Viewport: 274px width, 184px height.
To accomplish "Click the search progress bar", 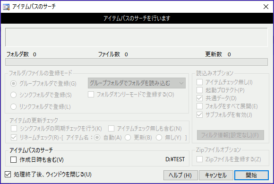I will pyautogui.click(x=137, y=62).
